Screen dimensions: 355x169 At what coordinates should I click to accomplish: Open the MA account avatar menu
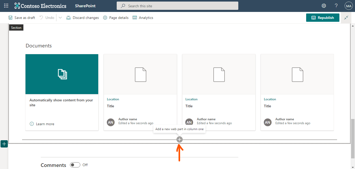click(349, 6)
